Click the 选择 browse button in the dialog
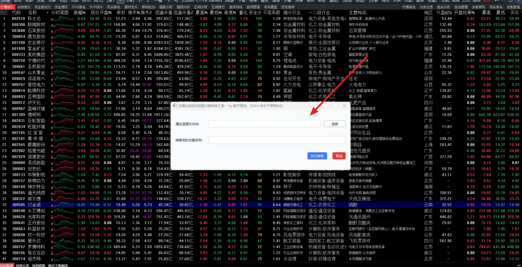Viewport: 522px width, 267px height. click(334, 124)
